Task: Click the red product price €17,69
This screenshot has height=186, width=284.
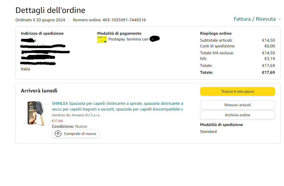Action: tap(57, 121)
